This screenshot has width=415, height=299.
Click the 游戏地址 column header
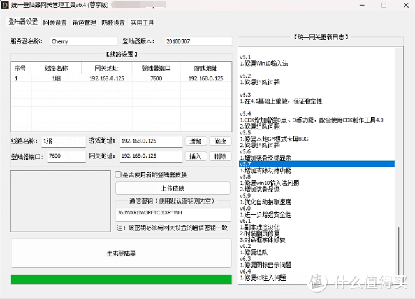coord(206,68)
